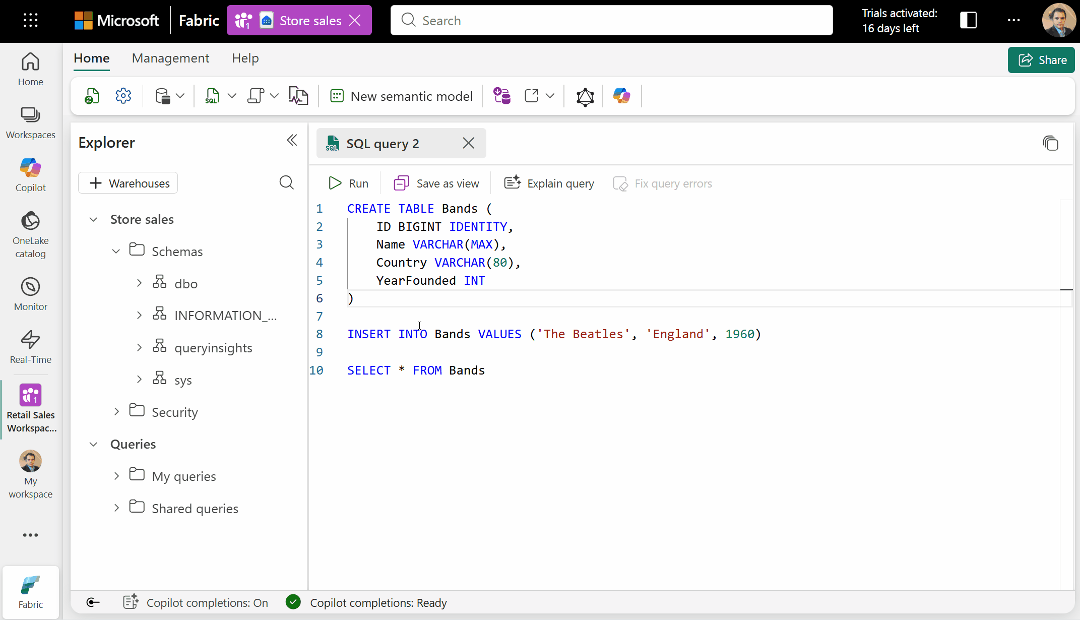Expand the Shared queries folder
This screenshot has width=1080, height=620.
(x=116, y=508)
